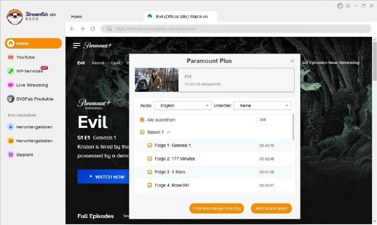Click the 00:41:38 duration text
The height and width of the screenshot is (225, 377).
[x=267, y=172]
